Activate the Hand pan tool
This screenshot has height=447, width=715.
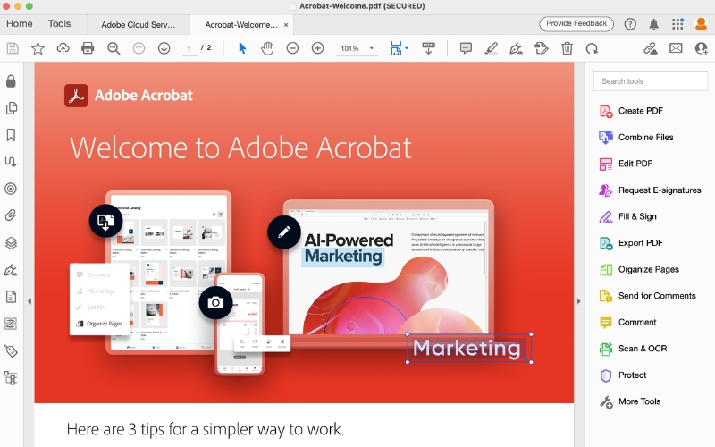click(267, 48)
